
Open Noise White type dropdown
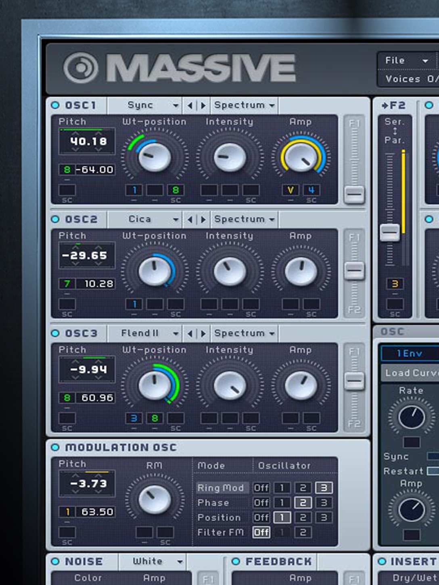click(153, 561)
